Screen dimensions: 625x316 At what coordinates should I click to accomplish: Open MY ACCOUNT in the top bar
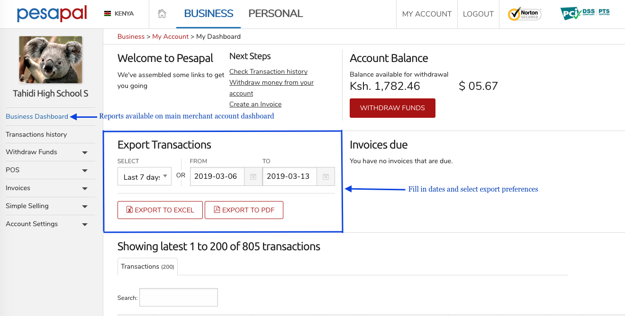tap(426, 14)
